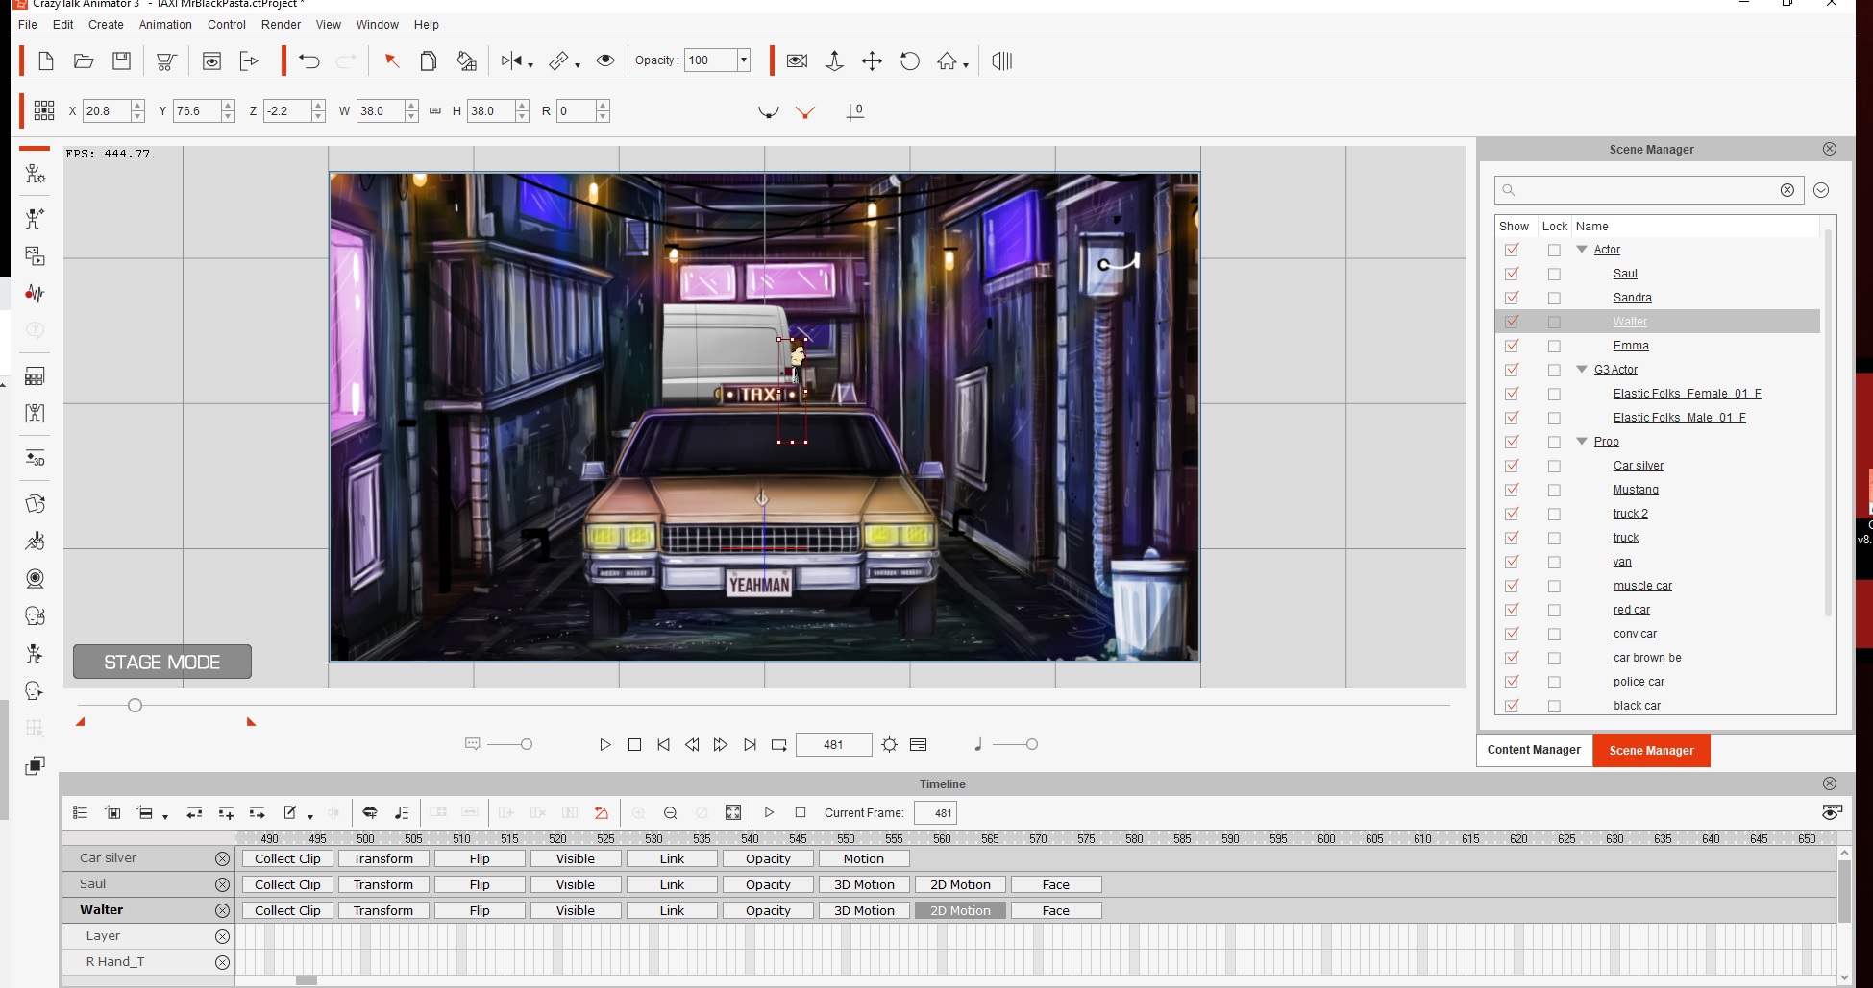1873x988 pixels.
Task: Toggle Lock checkbox for Walter
Action: click(x=1554, y=322)
